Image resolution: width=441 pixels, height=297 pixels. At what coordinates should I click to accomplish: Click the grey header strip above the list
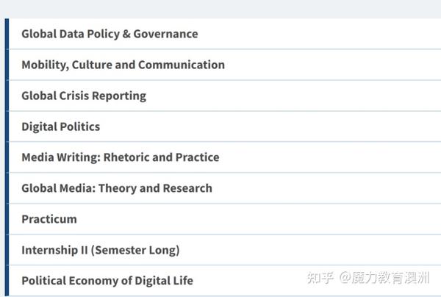(220, 9)
